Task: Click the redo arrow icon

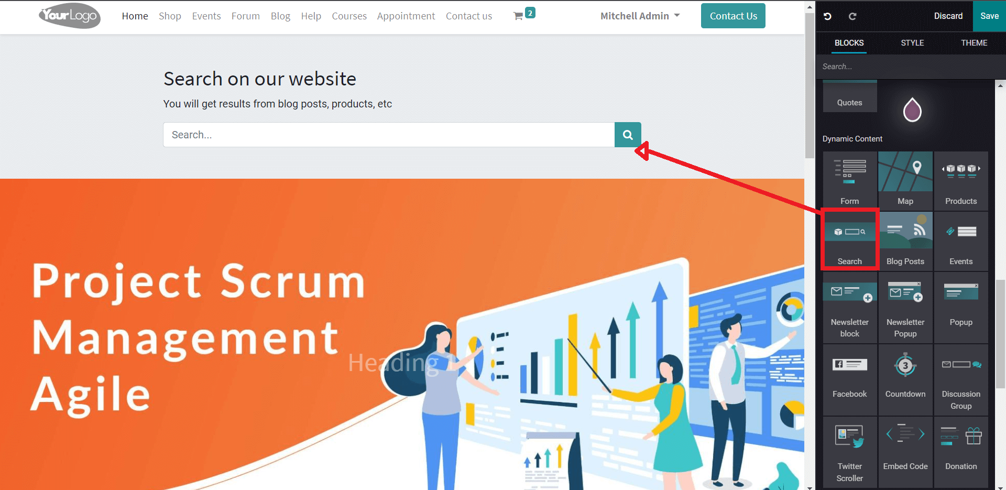Action: [x=852, y=16]
